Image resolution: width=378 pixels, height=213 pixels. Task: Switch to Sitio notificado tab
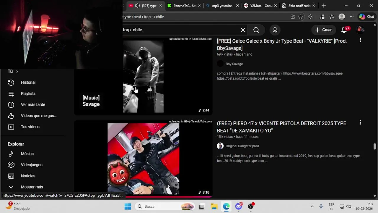tap(299, 6)
